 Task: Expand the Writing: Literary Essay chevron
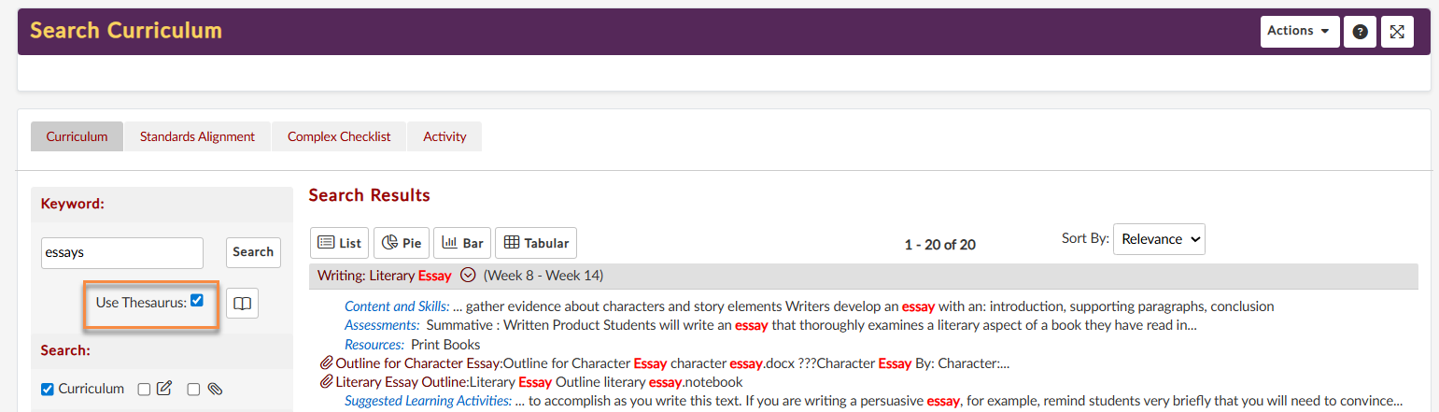coord(469,276)
